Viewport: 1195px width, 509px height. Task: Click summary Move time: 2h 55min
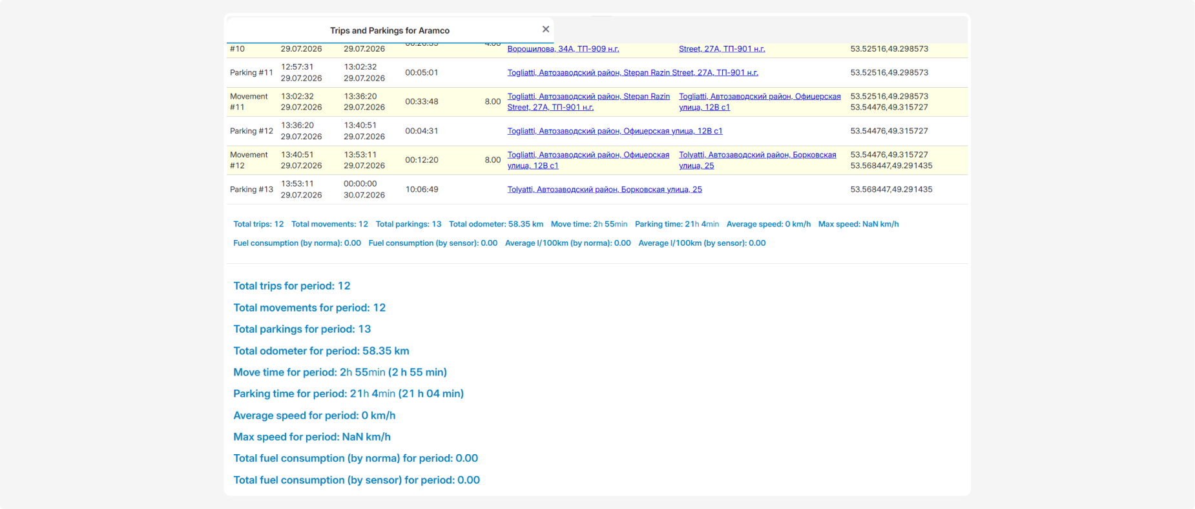[589, 224]
